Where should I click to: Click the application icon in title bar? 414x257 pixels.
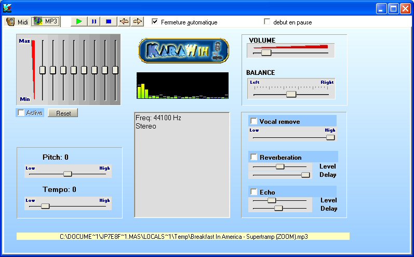click(x=7, y=8)
